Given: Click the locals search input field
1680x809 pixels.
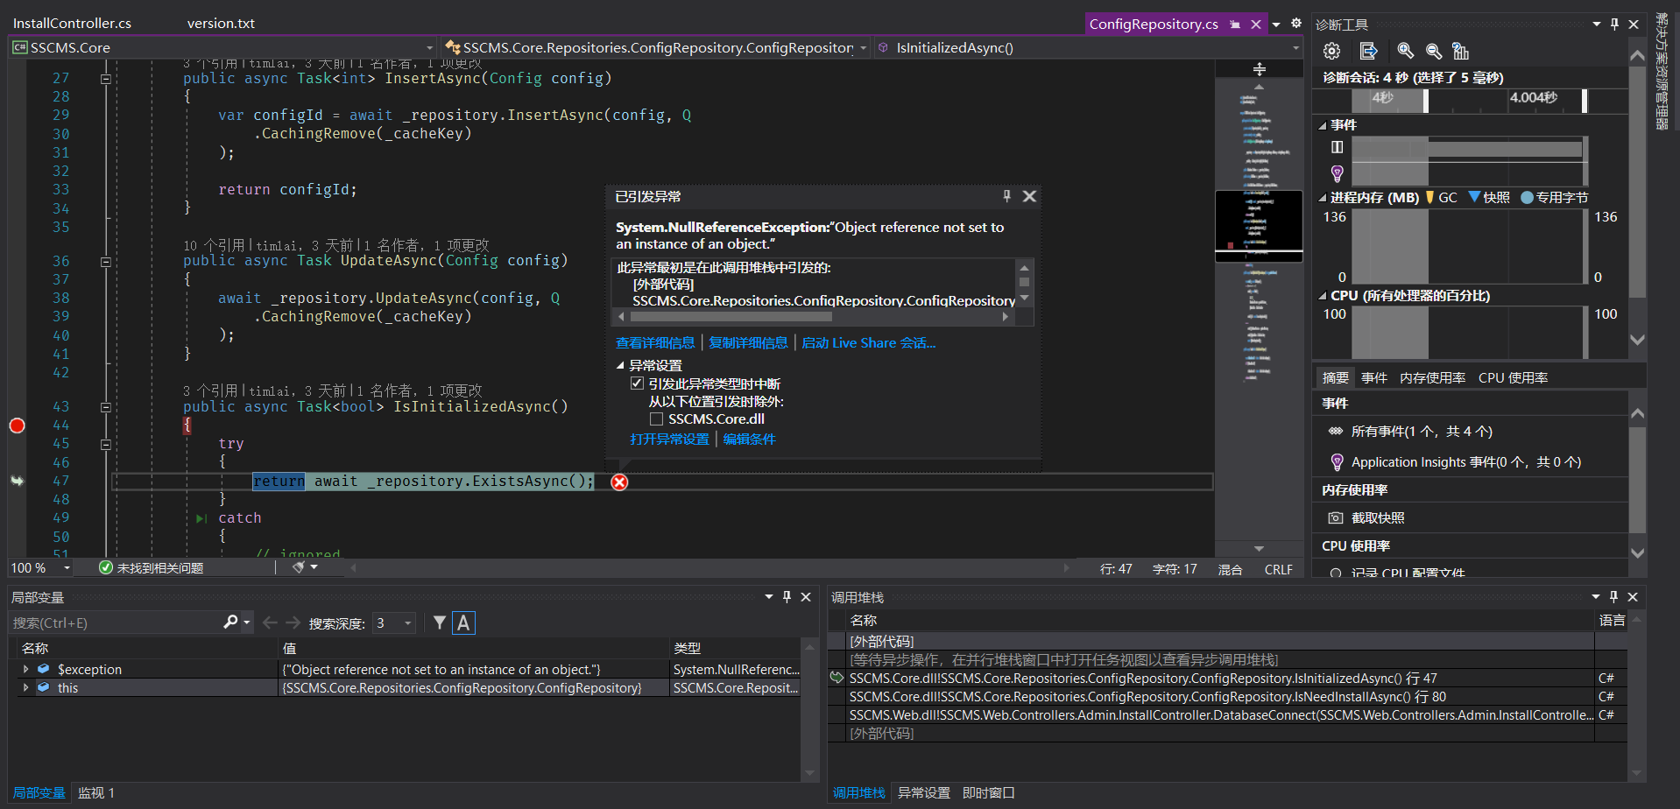Looking at the screenshot, I should (114, 623).
